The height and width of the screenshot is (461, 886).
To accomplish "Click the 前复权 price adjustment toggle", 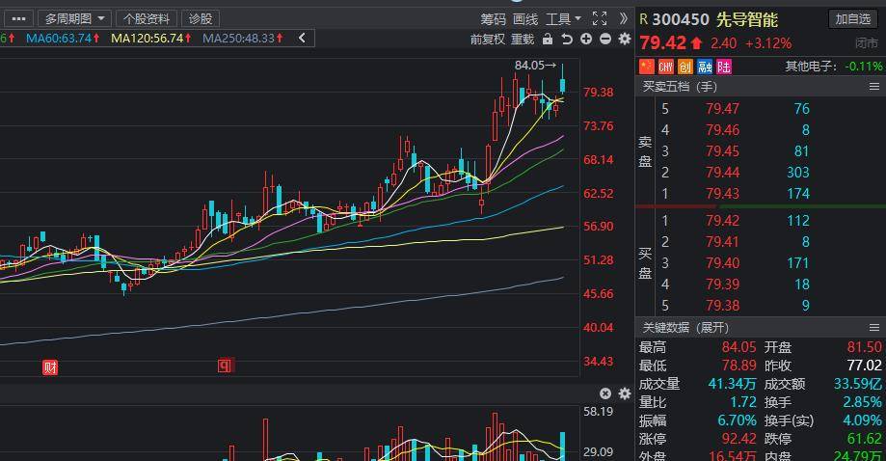I will 487,39.
